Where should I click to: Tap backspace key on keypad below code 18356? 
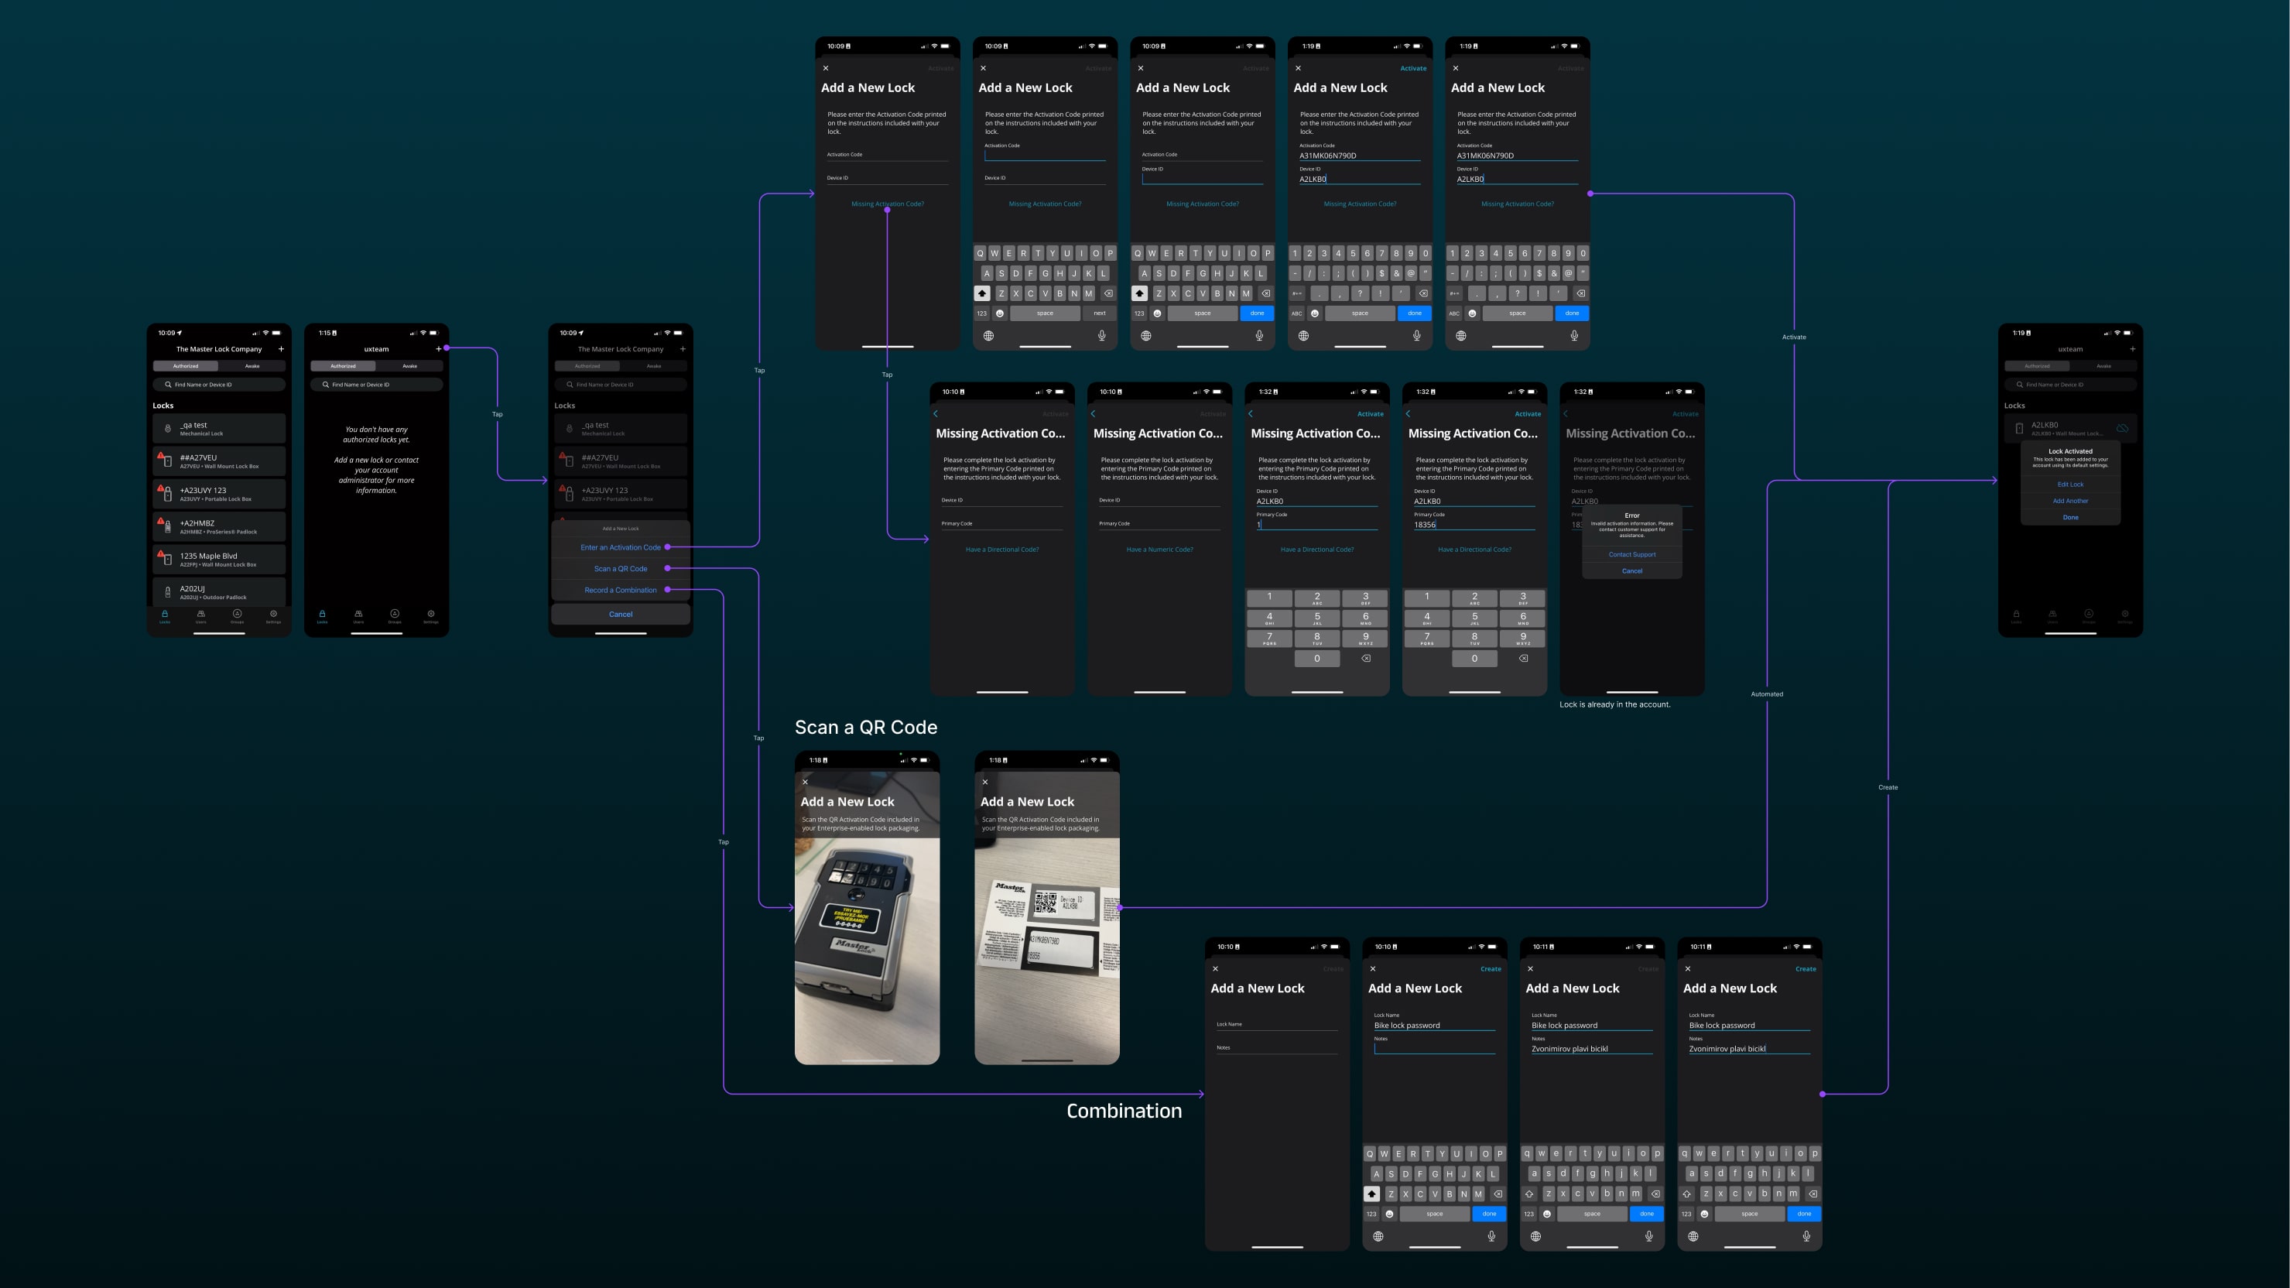(1523, 659)
